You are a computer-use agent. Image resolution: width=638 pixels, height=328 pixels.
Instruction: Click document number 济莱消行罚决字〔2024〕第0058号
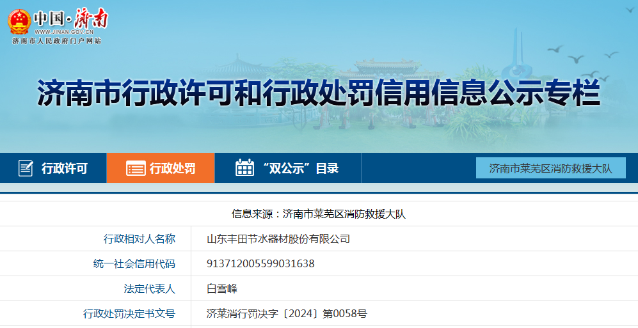[x=287, y=313]
